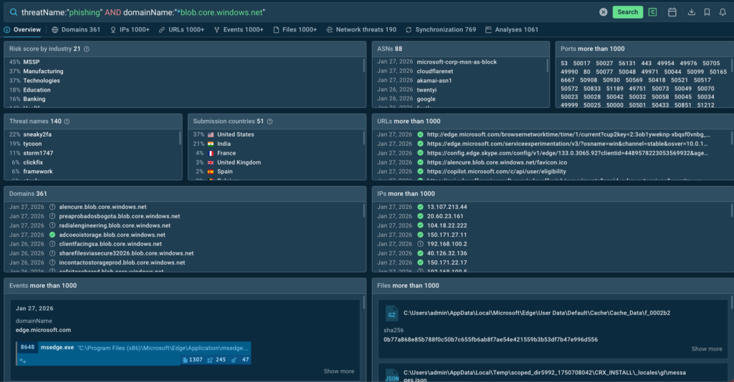Click the help icon next to Risk score by industry
Viewport: 734px width, 382px height.
click(87, 49)
